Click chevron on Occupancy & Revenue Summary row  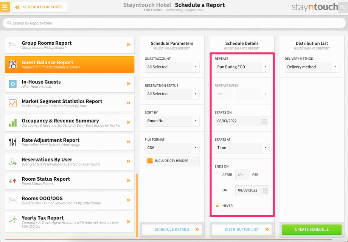tap(129, 123)
